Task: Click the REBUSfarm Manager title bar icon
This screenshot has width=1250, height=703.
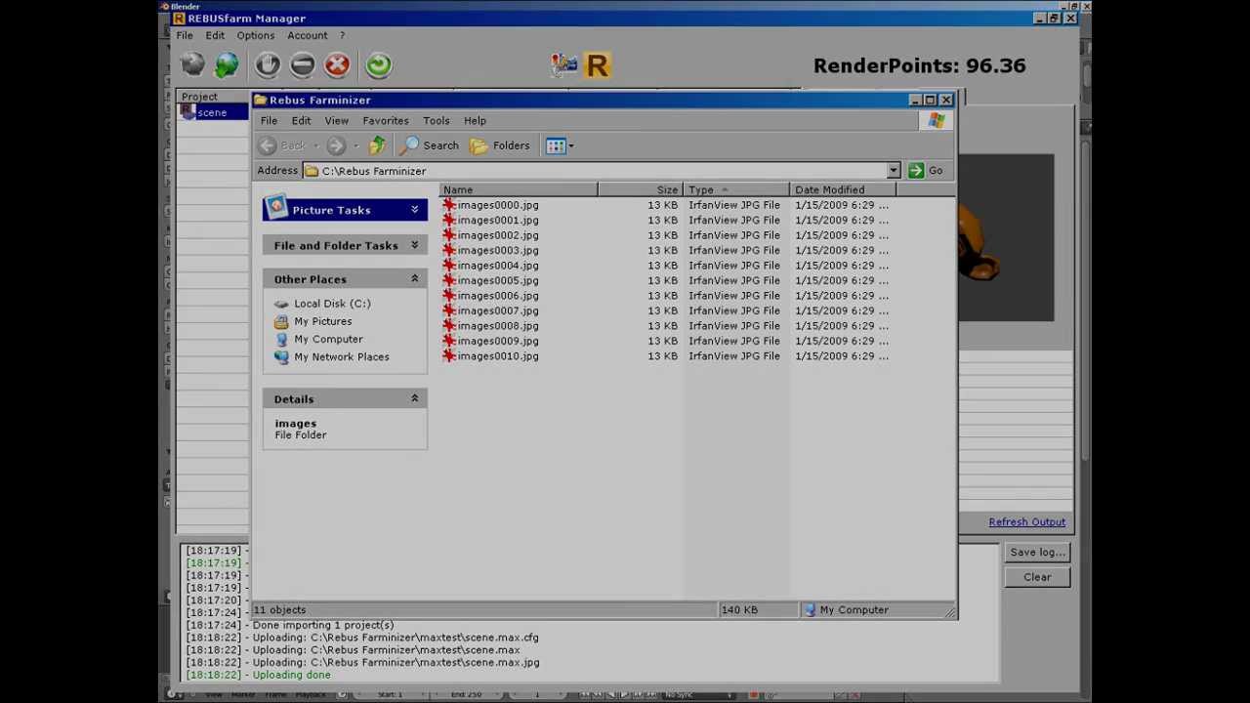Action: click(179, 19)
